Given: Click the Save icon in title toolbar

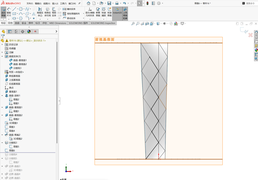Looking at the screenshot, I should (x=109, y=3).
